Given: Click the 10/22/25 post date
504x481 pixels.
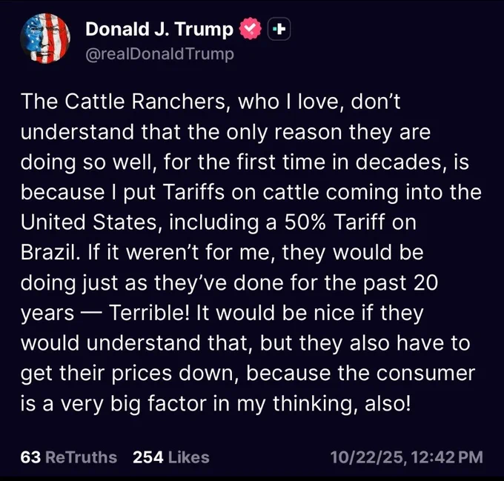Looking at the screenshot, I should click(366, 457).
